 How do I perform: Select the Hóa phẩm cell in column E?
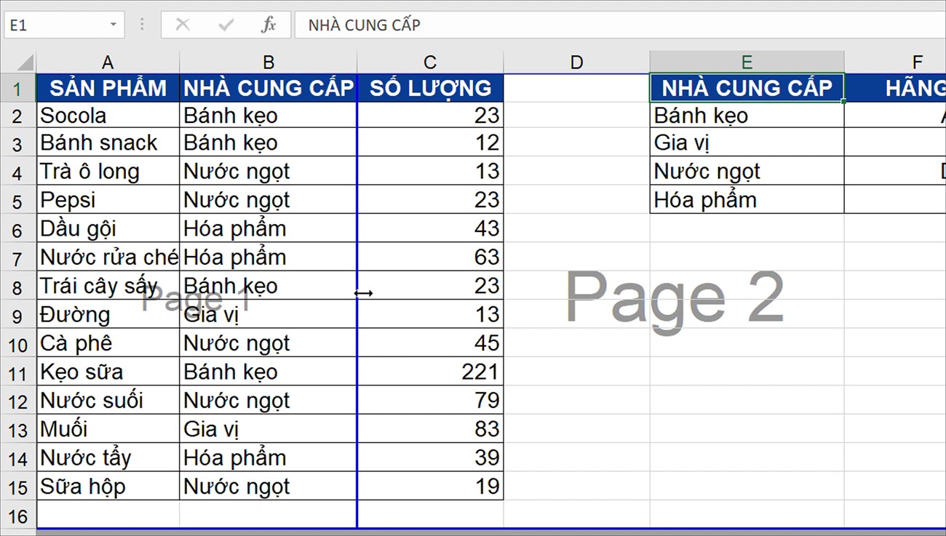point(747,200)
